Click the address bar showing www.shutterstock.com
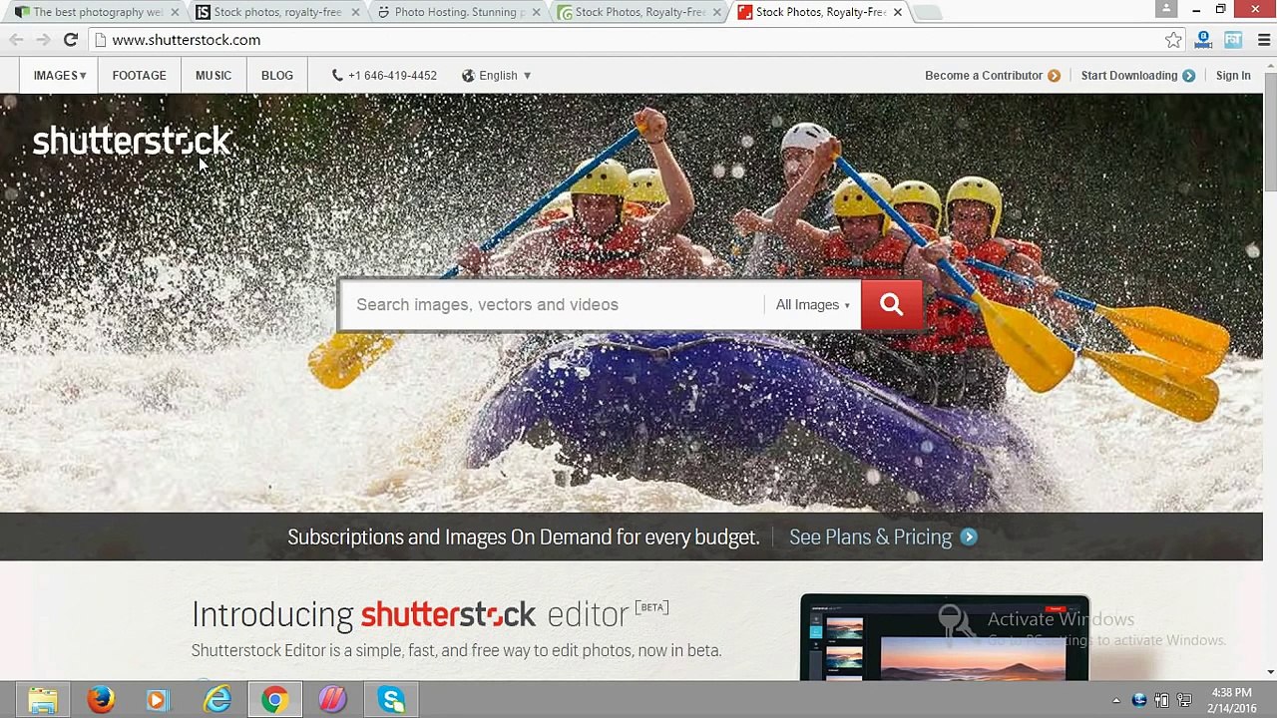 tap(629, 40)
